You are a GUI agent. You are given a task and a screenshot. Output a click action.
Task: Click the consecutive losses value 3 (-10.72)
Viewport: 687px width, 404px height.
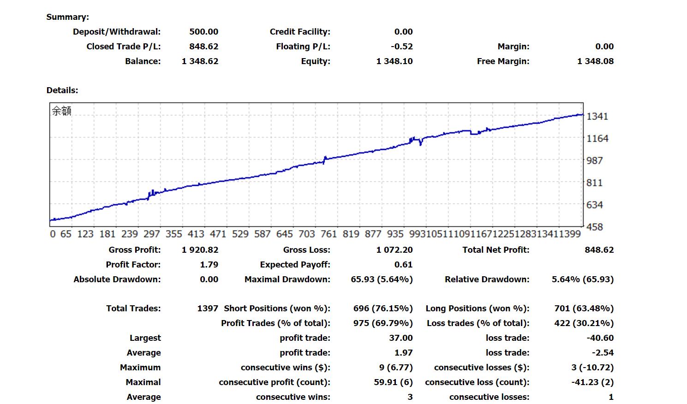tap(592, 368)
